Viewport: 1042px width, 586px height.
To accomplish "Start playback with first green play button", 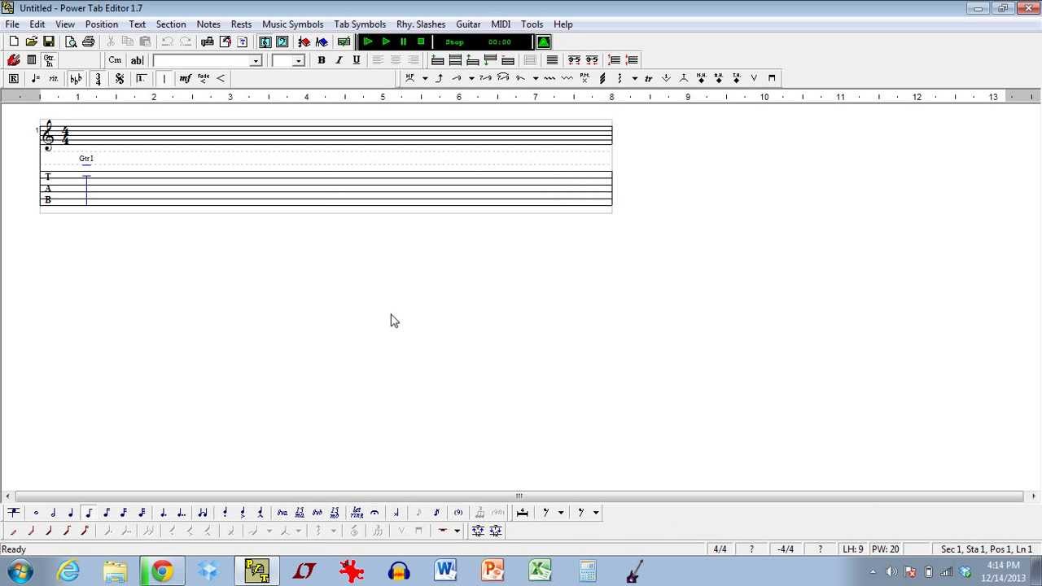I will click(368, 42).
